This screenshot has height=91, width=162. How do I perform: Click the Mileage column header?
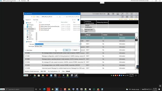pos(93,35)
